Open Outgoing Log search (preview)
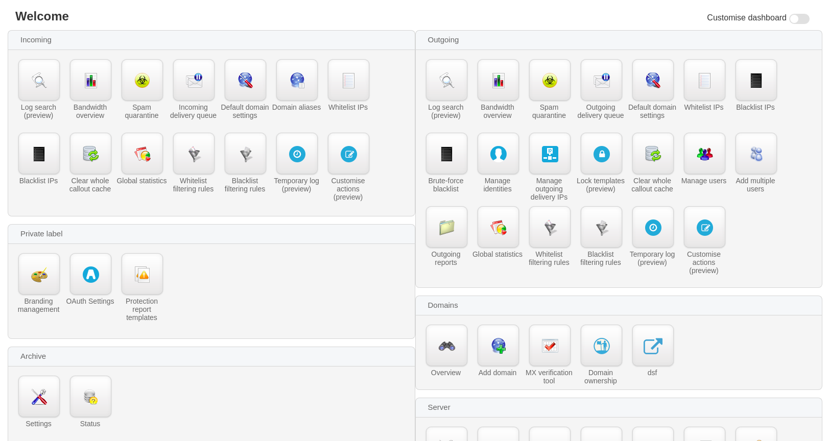Image resolution: width=829 pixels, height=441 pixels. click(446, 80)
